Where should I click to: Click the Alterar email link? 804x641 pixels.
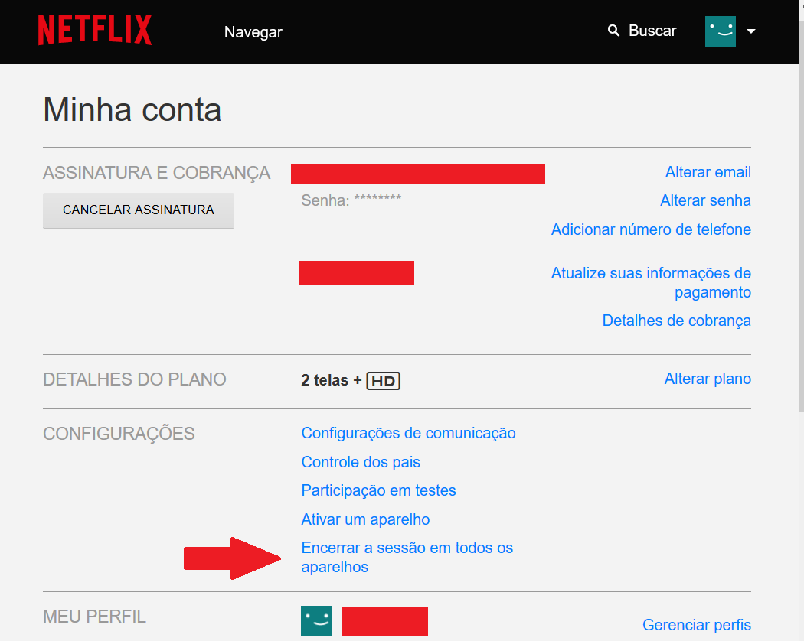coord(708,172)
